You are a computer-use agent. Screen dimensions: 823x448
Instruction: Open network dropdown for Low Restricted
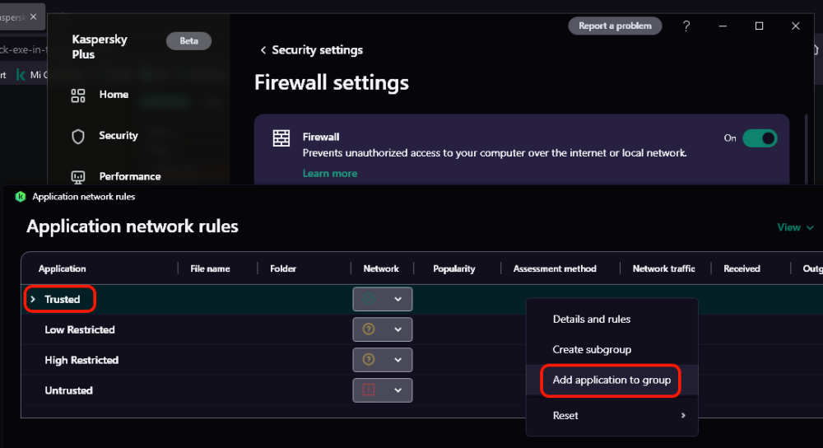tap(382, 330)
